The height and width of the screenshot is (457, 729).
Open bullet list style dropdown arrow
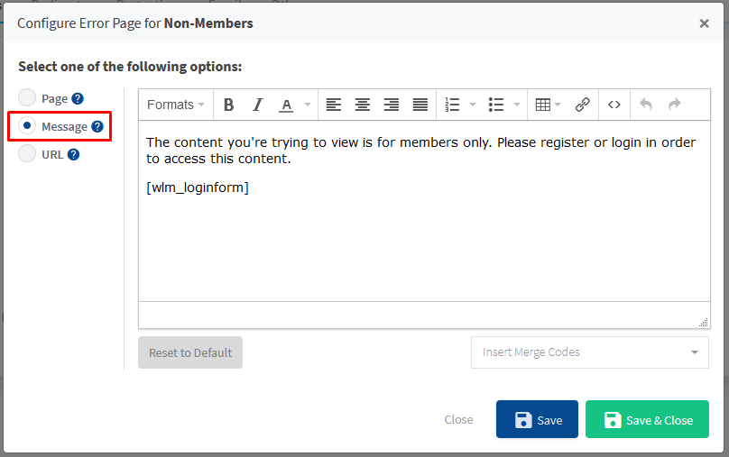click(517, 105)
